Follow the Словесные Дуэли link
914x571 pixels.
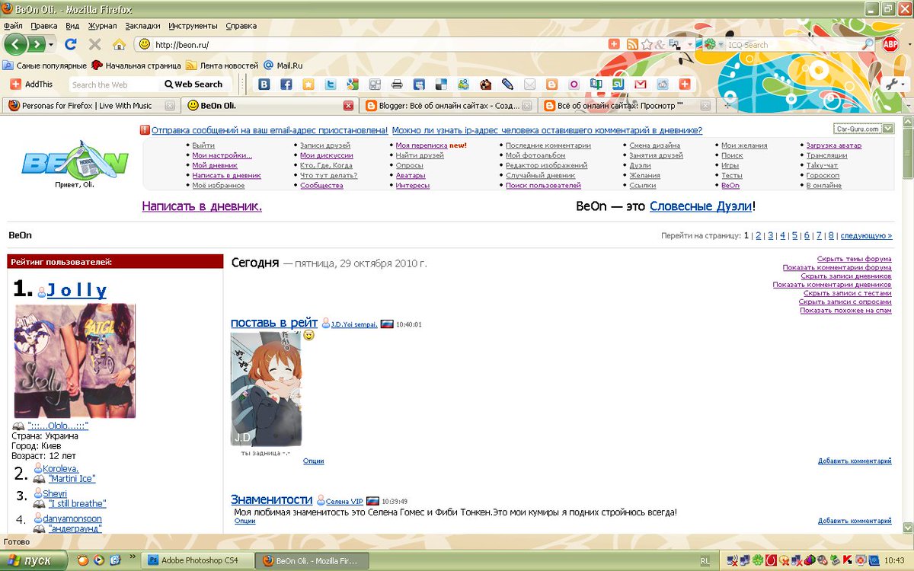coord(701,206)
